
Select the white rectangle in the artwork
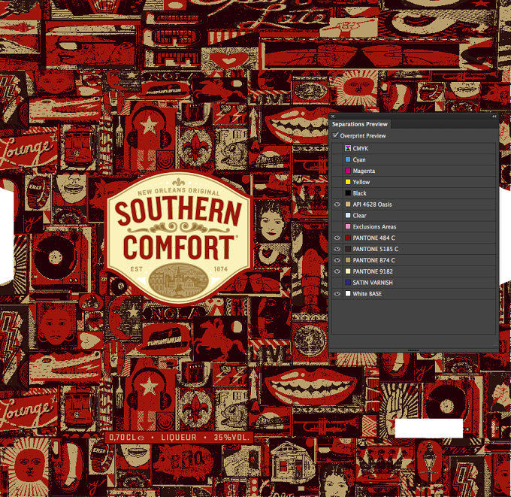(428, 428)
